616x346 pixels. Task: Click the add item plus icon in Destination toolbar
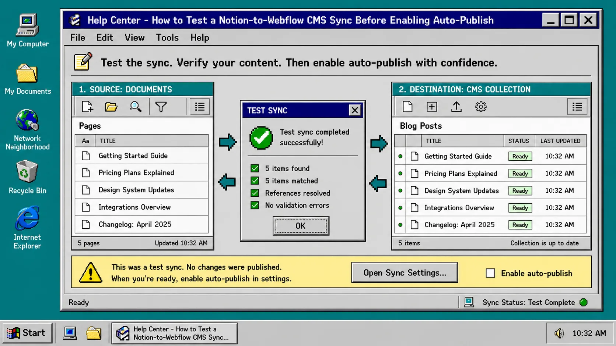pos(432,107)
